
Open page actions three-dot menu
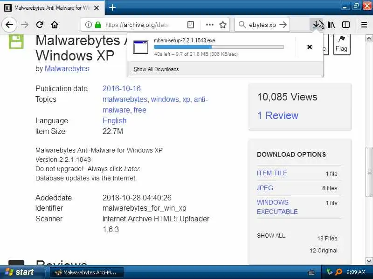[x=209, y=25]
